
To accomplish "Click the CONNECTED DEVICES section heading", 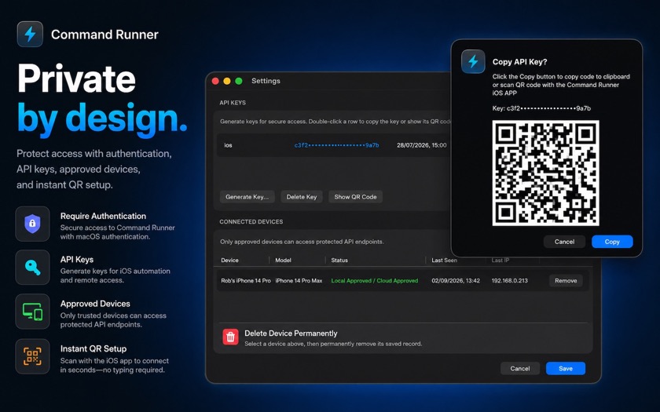I will 251,221.
